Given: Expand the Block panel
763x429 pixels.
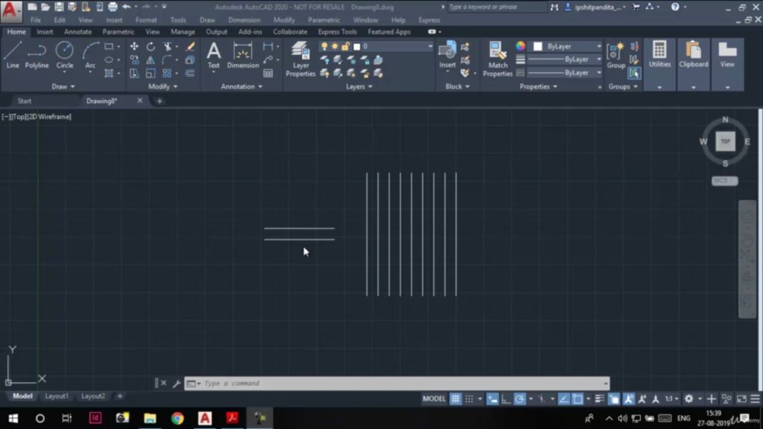Looking at the screenshot, I should (457, 87).
